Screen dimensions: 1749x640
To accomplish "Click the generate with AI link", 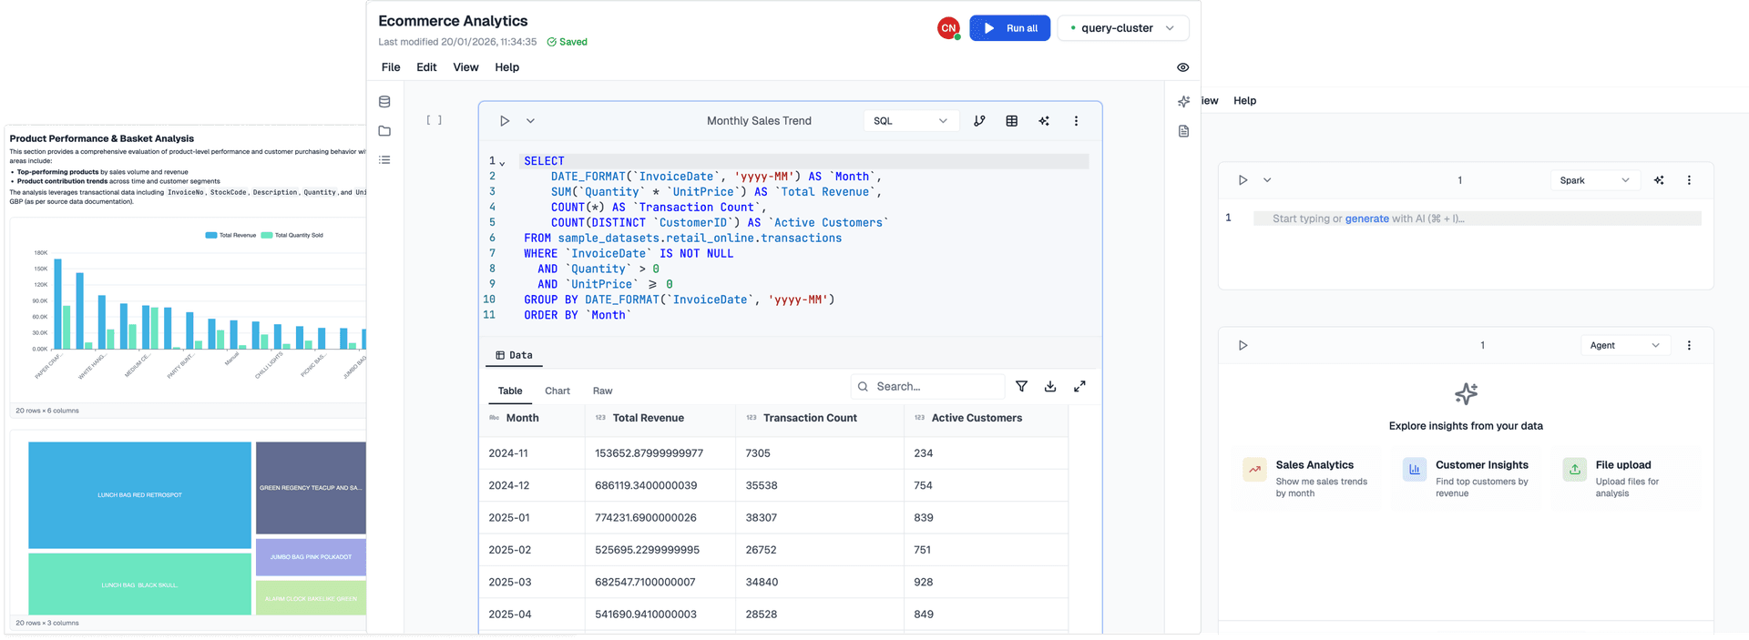I will pos(1366,218).
